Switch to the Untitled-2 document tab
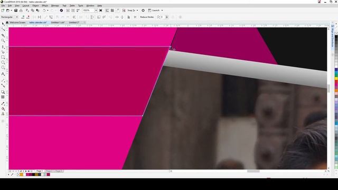Image resolution: width=338 pixels, height=190 pixels. coord(74,22)
